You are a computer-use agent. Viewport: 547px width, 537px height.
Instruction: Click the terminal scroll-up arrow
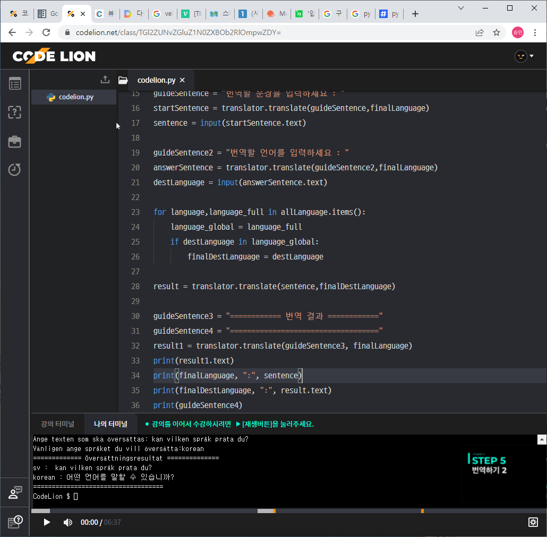(x=541, y=439)
